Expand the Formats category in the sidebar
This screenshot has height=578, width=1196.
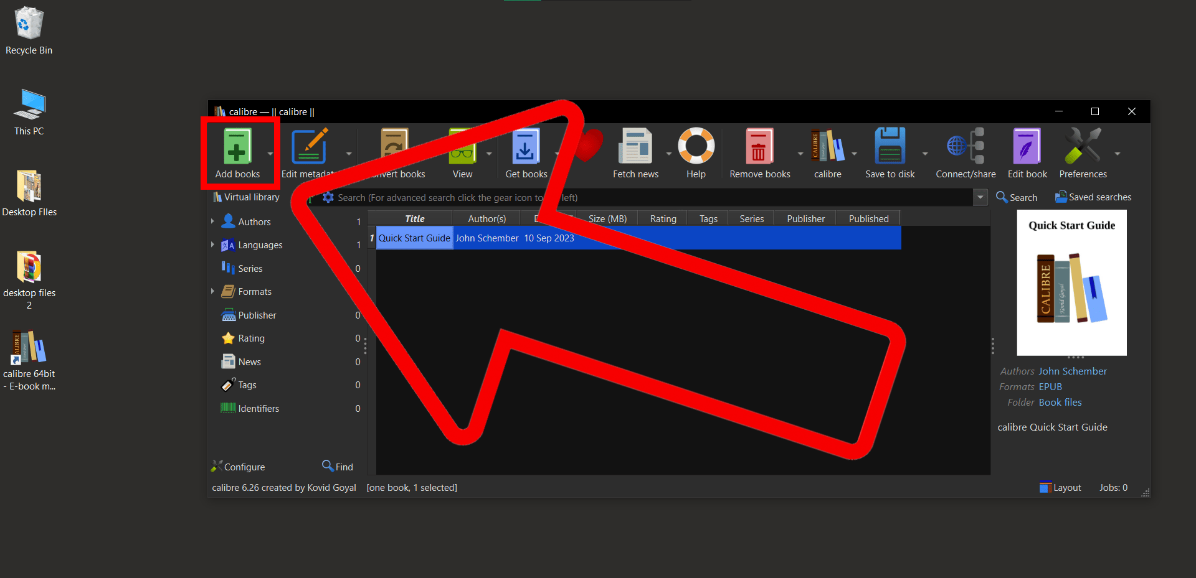pos(214,291)
